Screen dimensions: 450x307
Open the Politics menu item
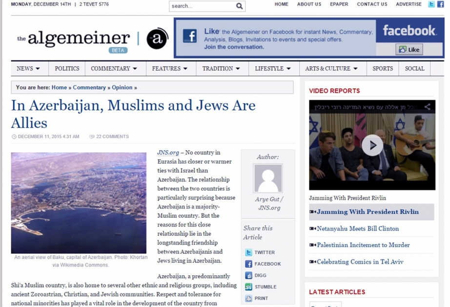[67, 69]
